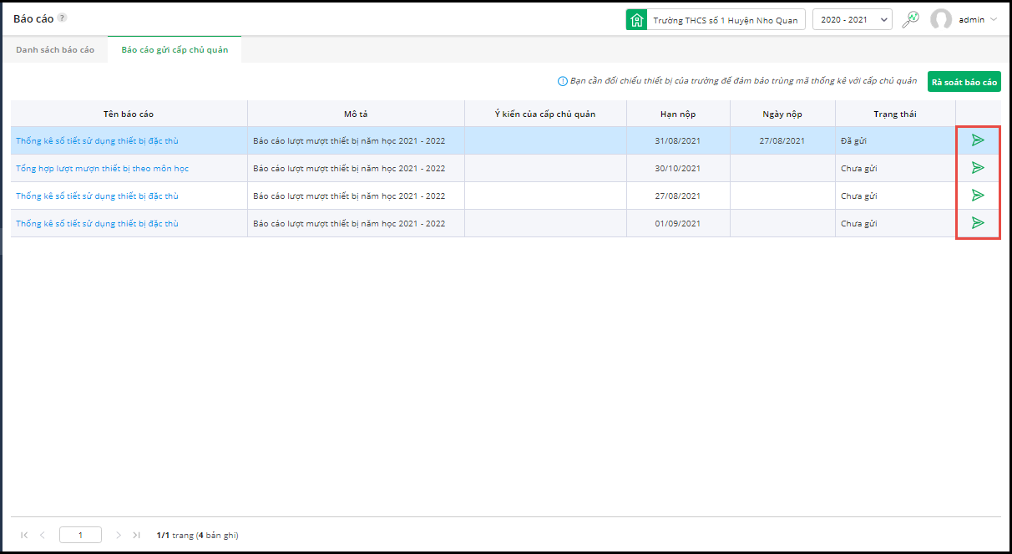The height and width of the screenshot is (554, 1012).
Task: Open the magnifier analysis icon beside year selector
Action: click(910, 19)
